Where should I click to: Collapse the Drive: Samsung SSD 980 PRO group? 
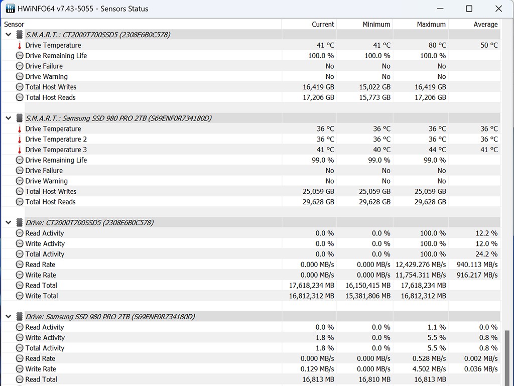click(8, 317)
